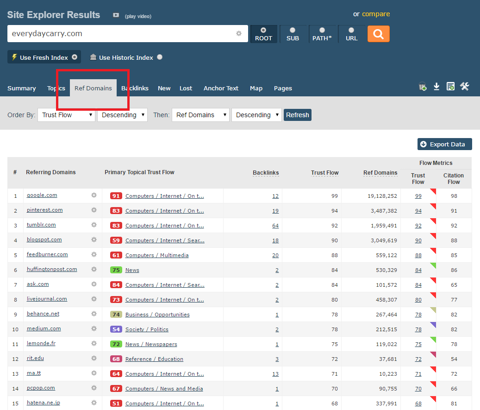Click the Export Data button
The height and width of the screenshot is (410, 480).
point(444,144)
